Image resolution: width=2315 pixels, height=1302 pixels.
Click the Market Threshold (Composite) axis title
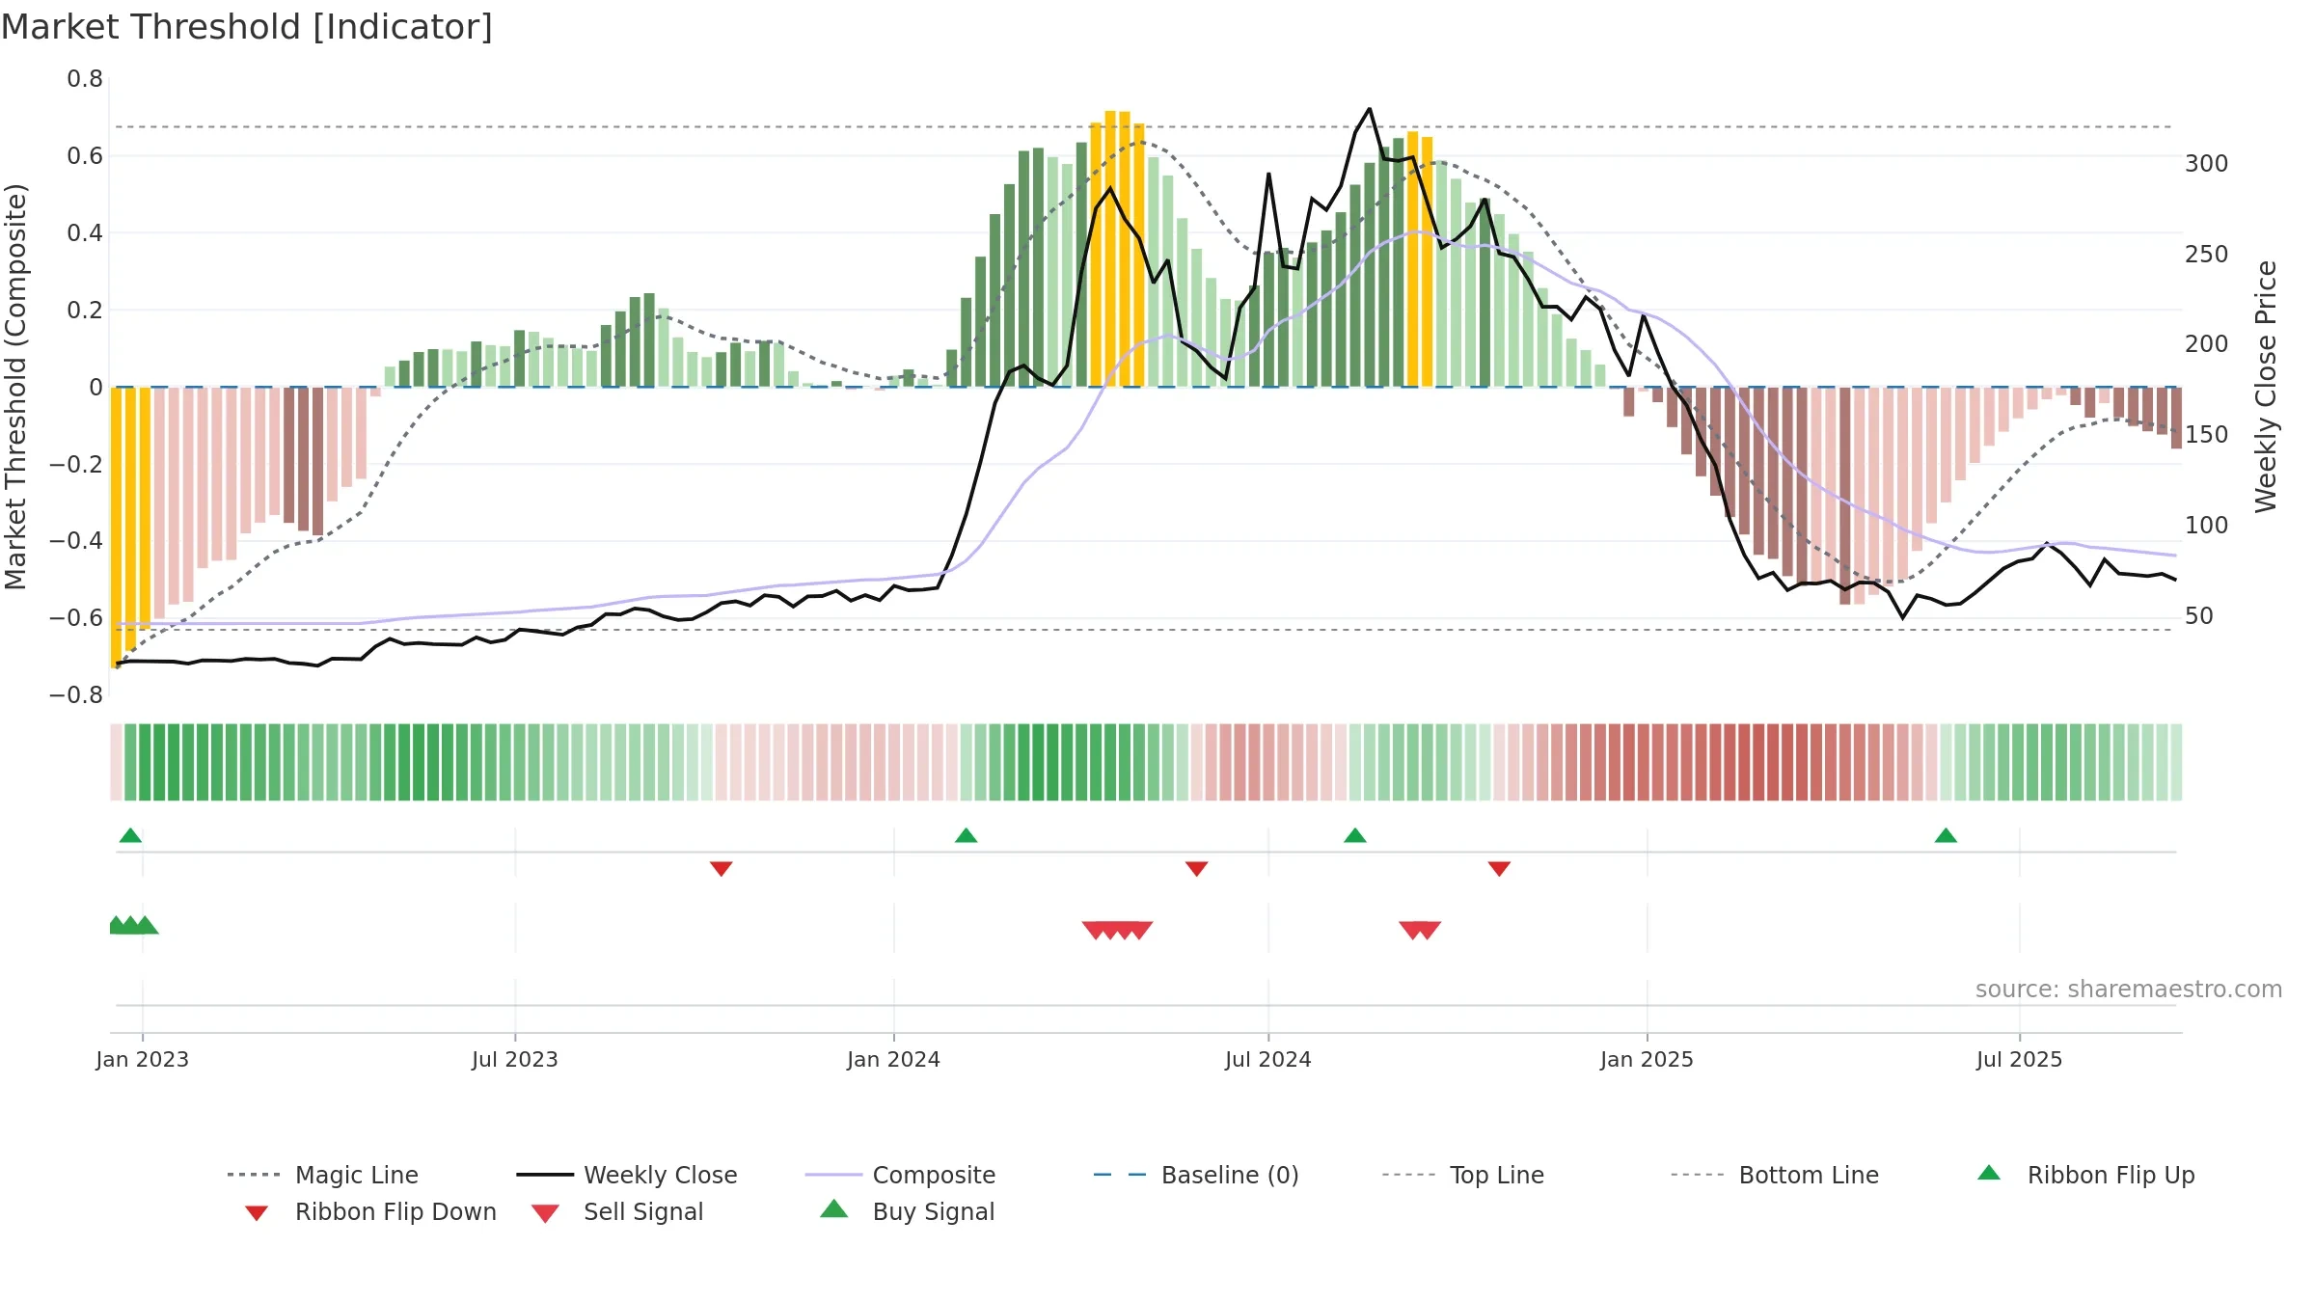point(15,387)
